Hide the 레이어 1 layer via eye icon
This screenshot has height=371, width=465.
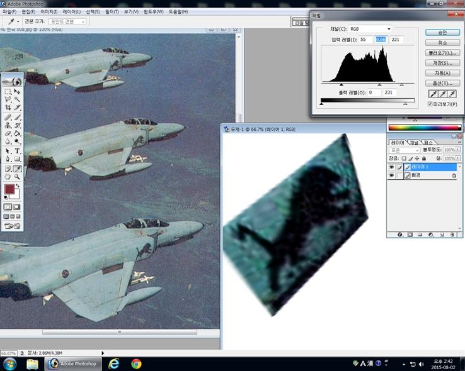(391, 167)
